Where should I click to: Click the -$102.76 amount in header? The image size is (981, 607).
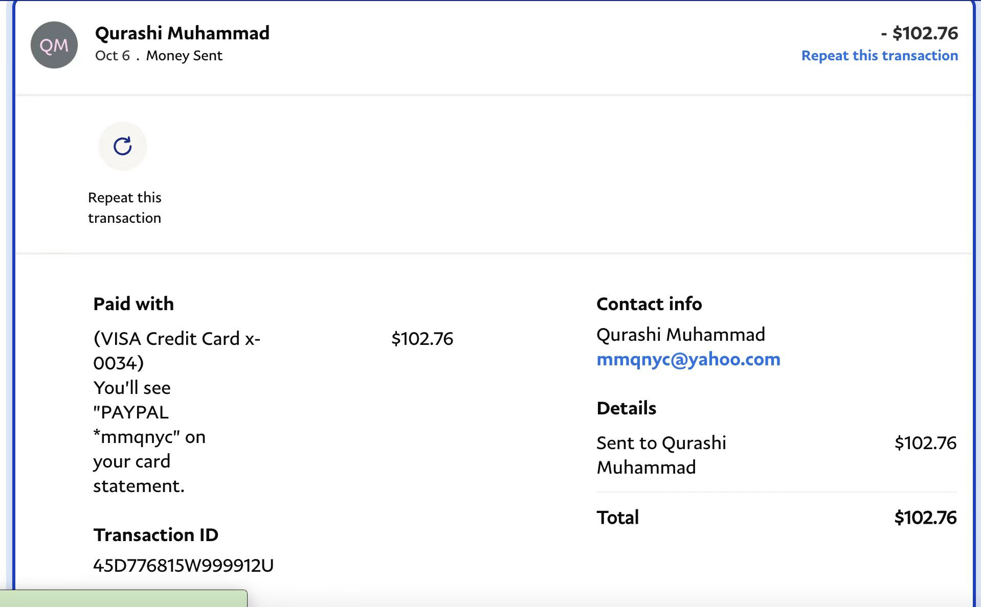click(919, 33)
